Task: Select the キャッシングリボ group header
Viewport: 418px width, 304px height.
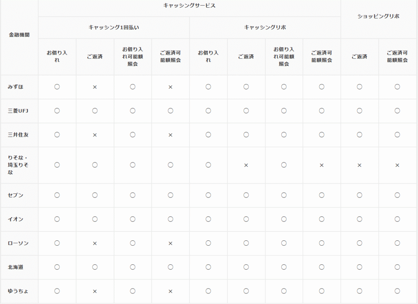Action: click(x=265, y=27)
